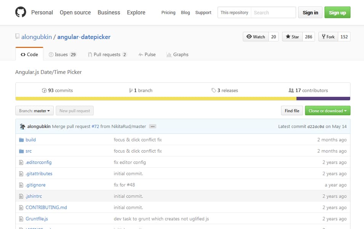Expand commit message with ellipsis button
The image size is (364, 229).
(x=153, y=127)
